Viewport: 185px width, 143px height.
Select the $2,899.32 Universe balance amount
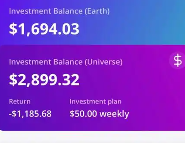44,80
